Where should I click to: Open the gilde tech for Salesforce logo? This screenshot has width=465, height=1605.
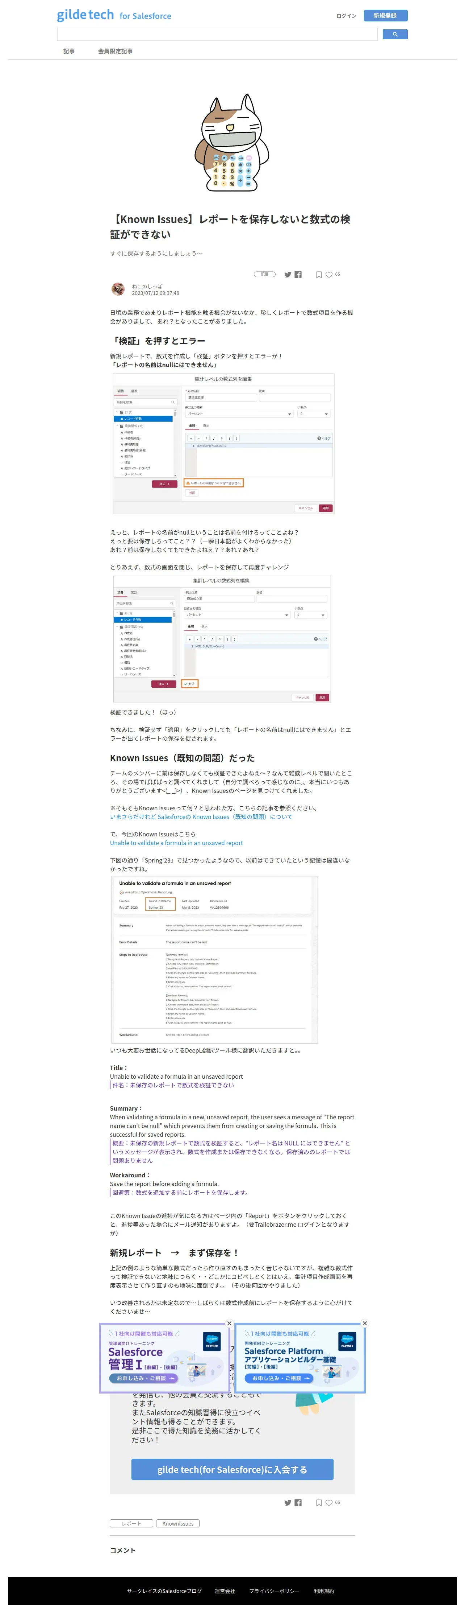point(114,15)
